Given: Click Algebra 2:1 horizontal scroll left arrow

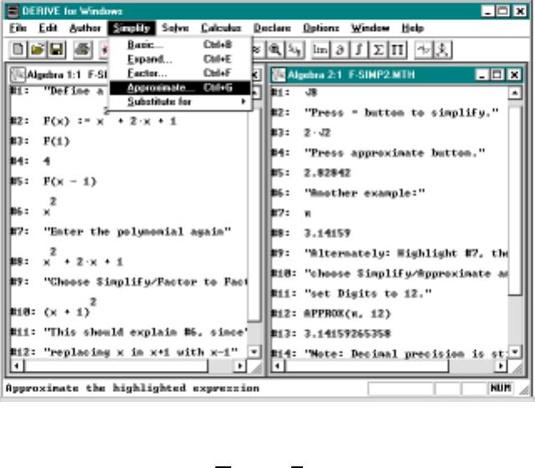Looking at the screenshot, I should [x=278, y=366].
